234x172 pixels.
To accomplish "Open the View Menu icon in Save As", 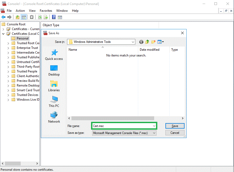I will [160, 42].
